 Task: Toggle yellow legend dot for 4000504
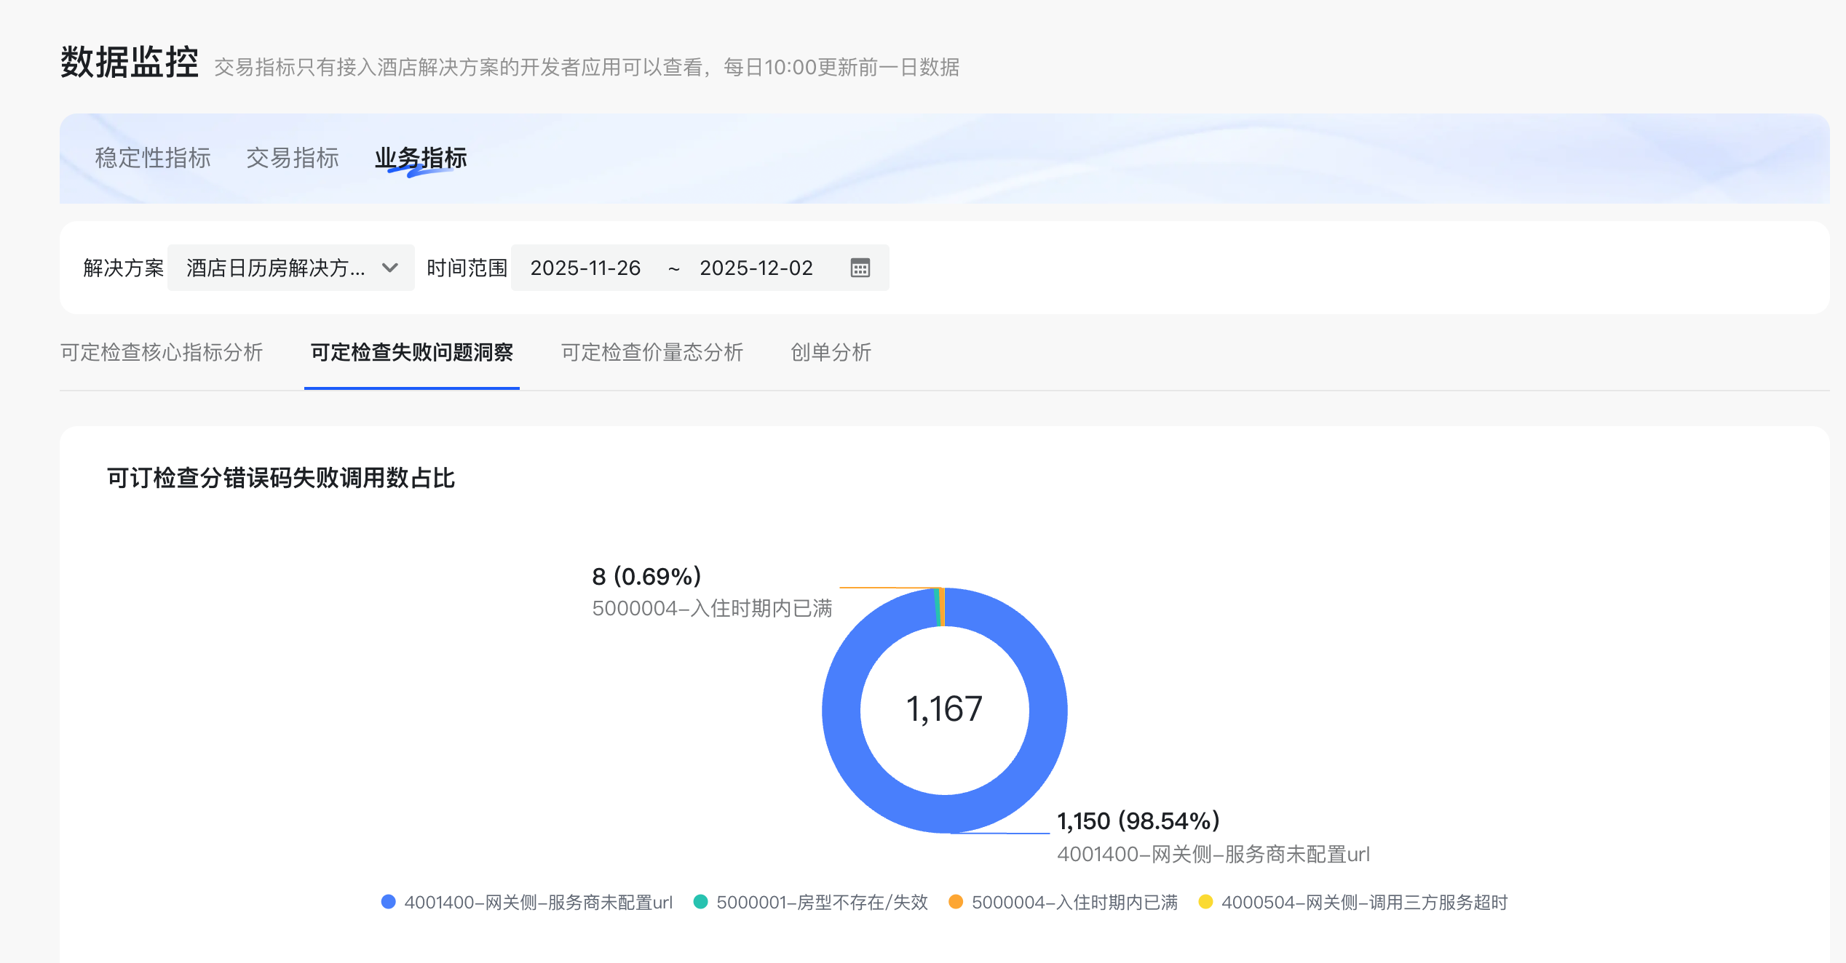point(1205,902)
